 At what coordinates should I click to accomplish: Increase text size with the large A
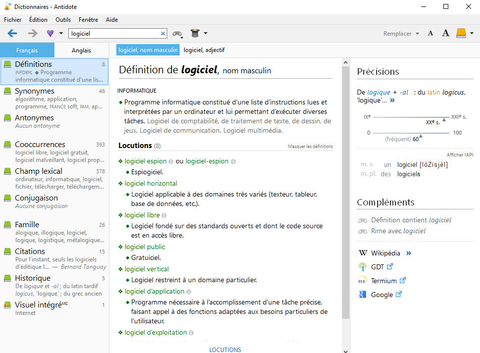[446, 33]
